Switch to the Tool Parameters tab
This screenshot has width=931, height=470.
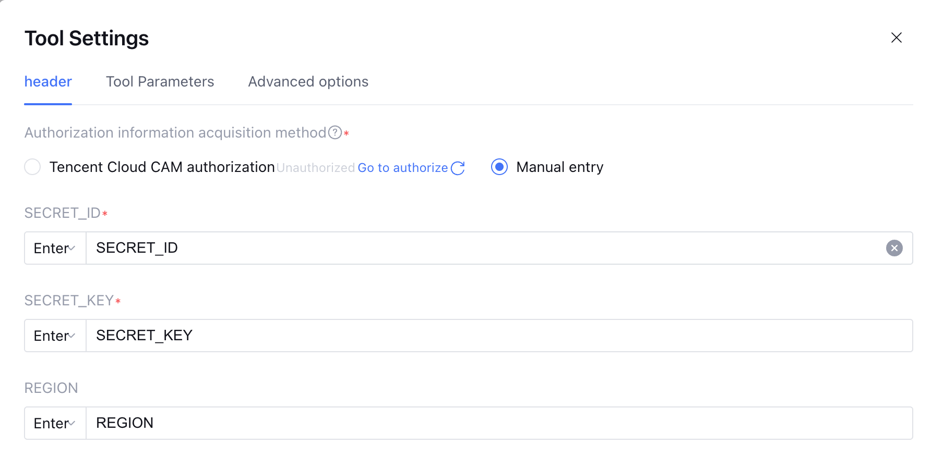160,82
